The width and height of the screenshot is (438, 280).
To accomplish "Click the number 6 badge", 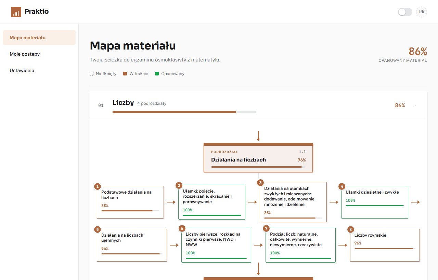I will coord(182,228).
